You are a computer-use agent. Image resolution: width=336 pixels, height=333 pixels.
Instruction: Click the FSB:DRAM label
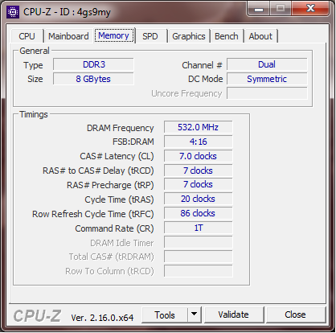(133, 142)
